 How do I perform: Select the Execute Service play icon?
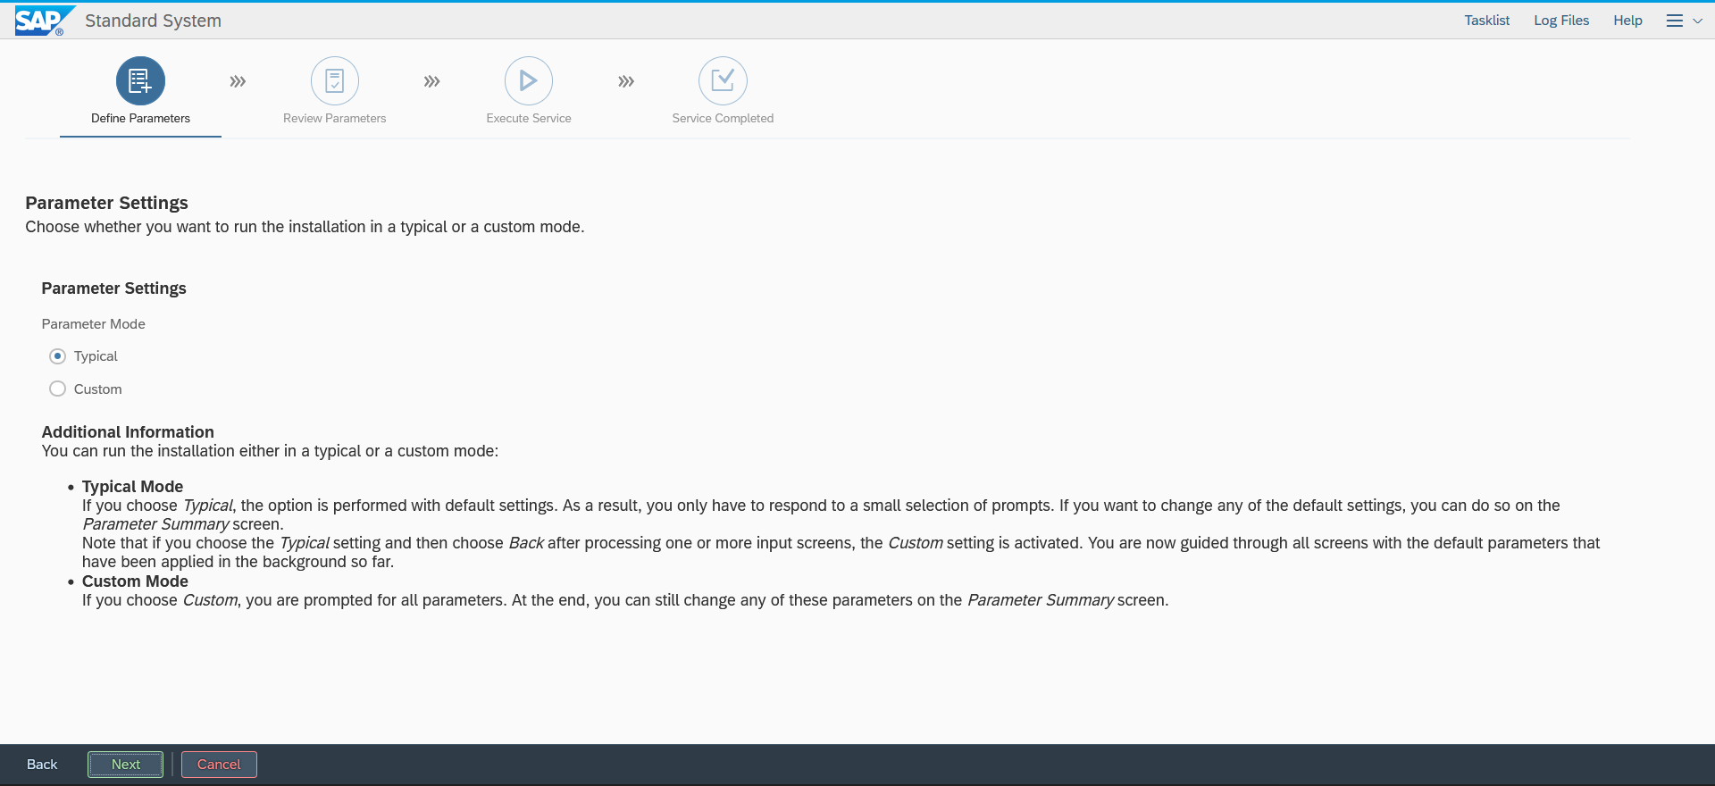click(529, 81)
